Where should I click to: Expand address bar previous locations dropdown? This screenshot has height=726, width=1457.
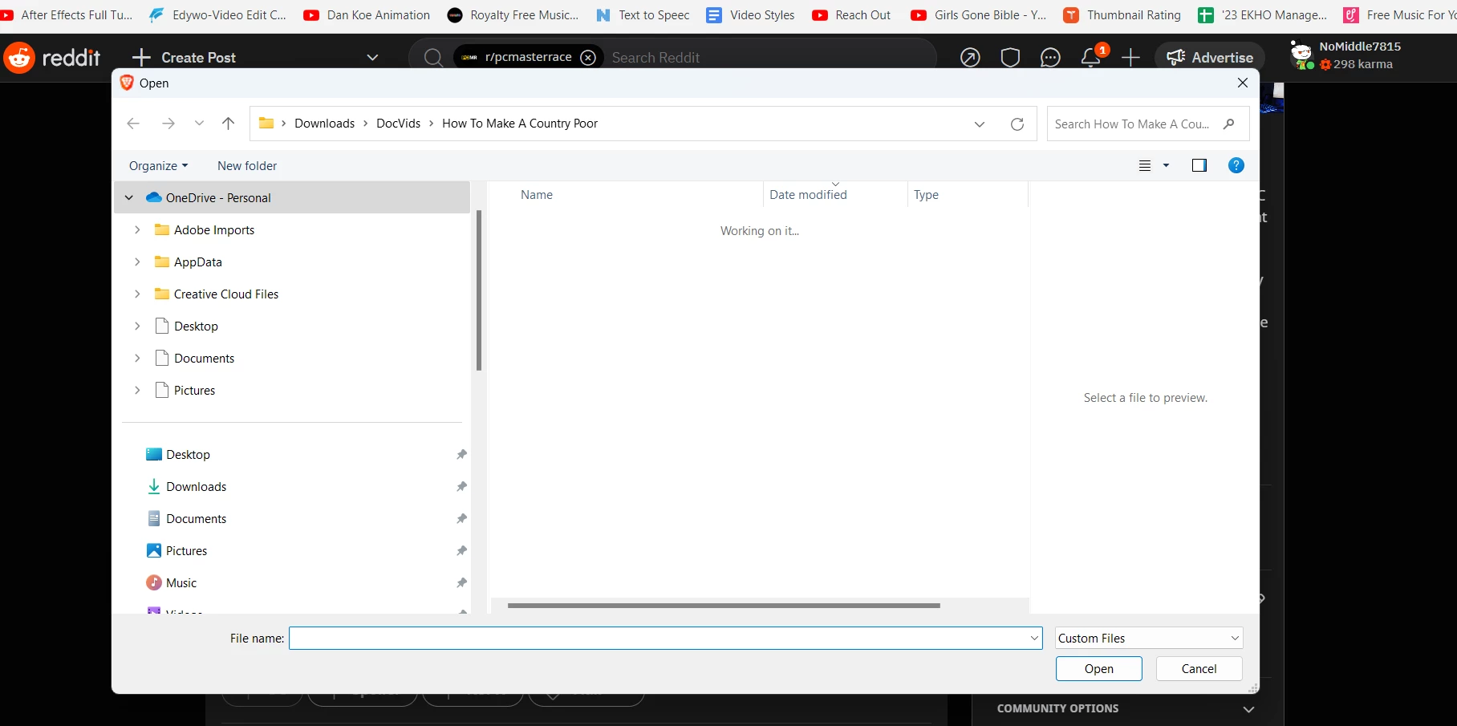(980, 124)
